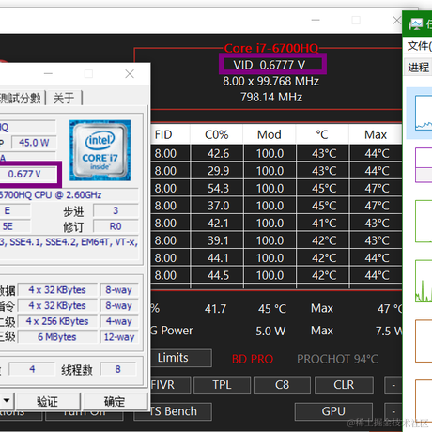This screenshot has width=432, height=432.
Task: Click the 确定 button in CPU-Z
Action: point(115,401)
